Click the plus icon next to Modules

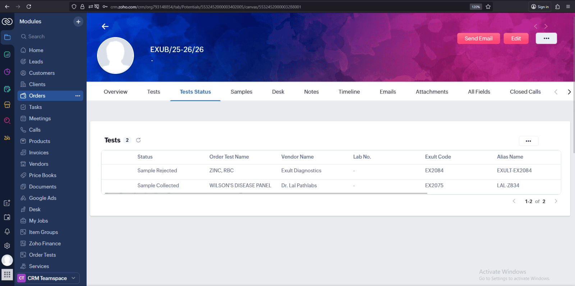pos(78,22)
